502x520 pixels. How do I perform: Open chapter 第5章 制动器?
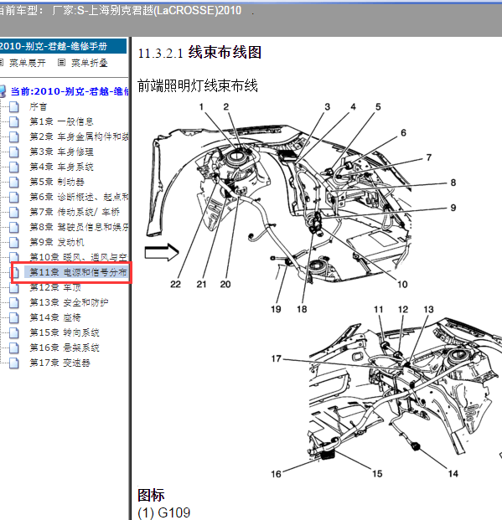click(x=57, y=182)
